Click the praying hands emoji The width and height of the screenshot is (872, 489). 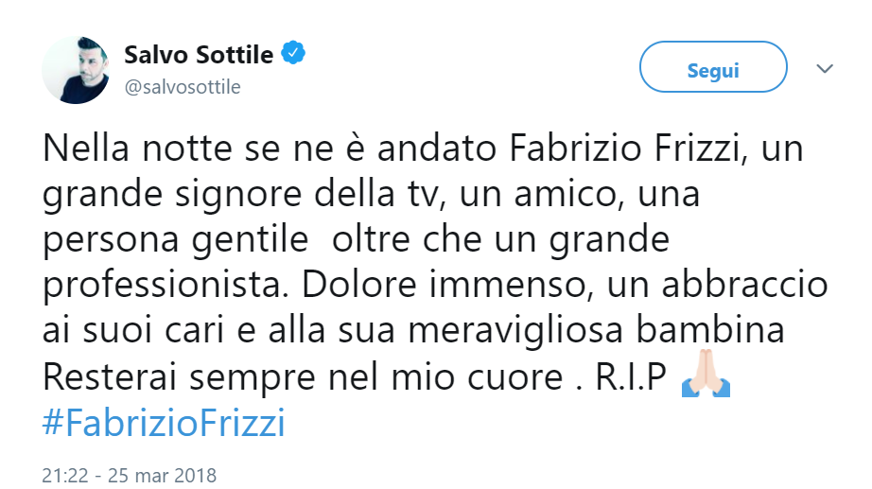(706, 379)
